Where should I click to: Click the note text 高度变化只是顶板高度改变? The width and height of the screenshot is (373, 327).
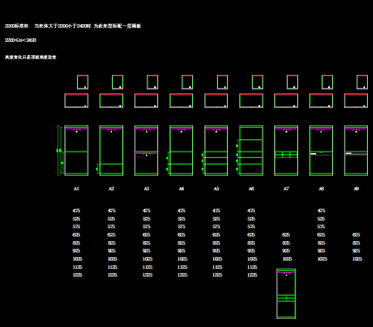point(31,57)
